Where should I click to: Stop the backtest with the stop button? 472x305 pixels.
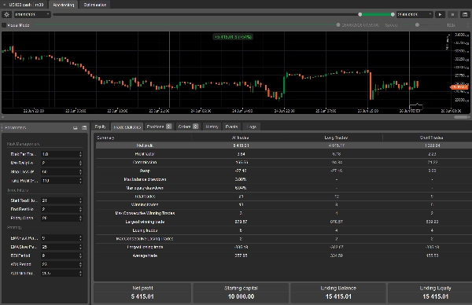click(452, 14)
